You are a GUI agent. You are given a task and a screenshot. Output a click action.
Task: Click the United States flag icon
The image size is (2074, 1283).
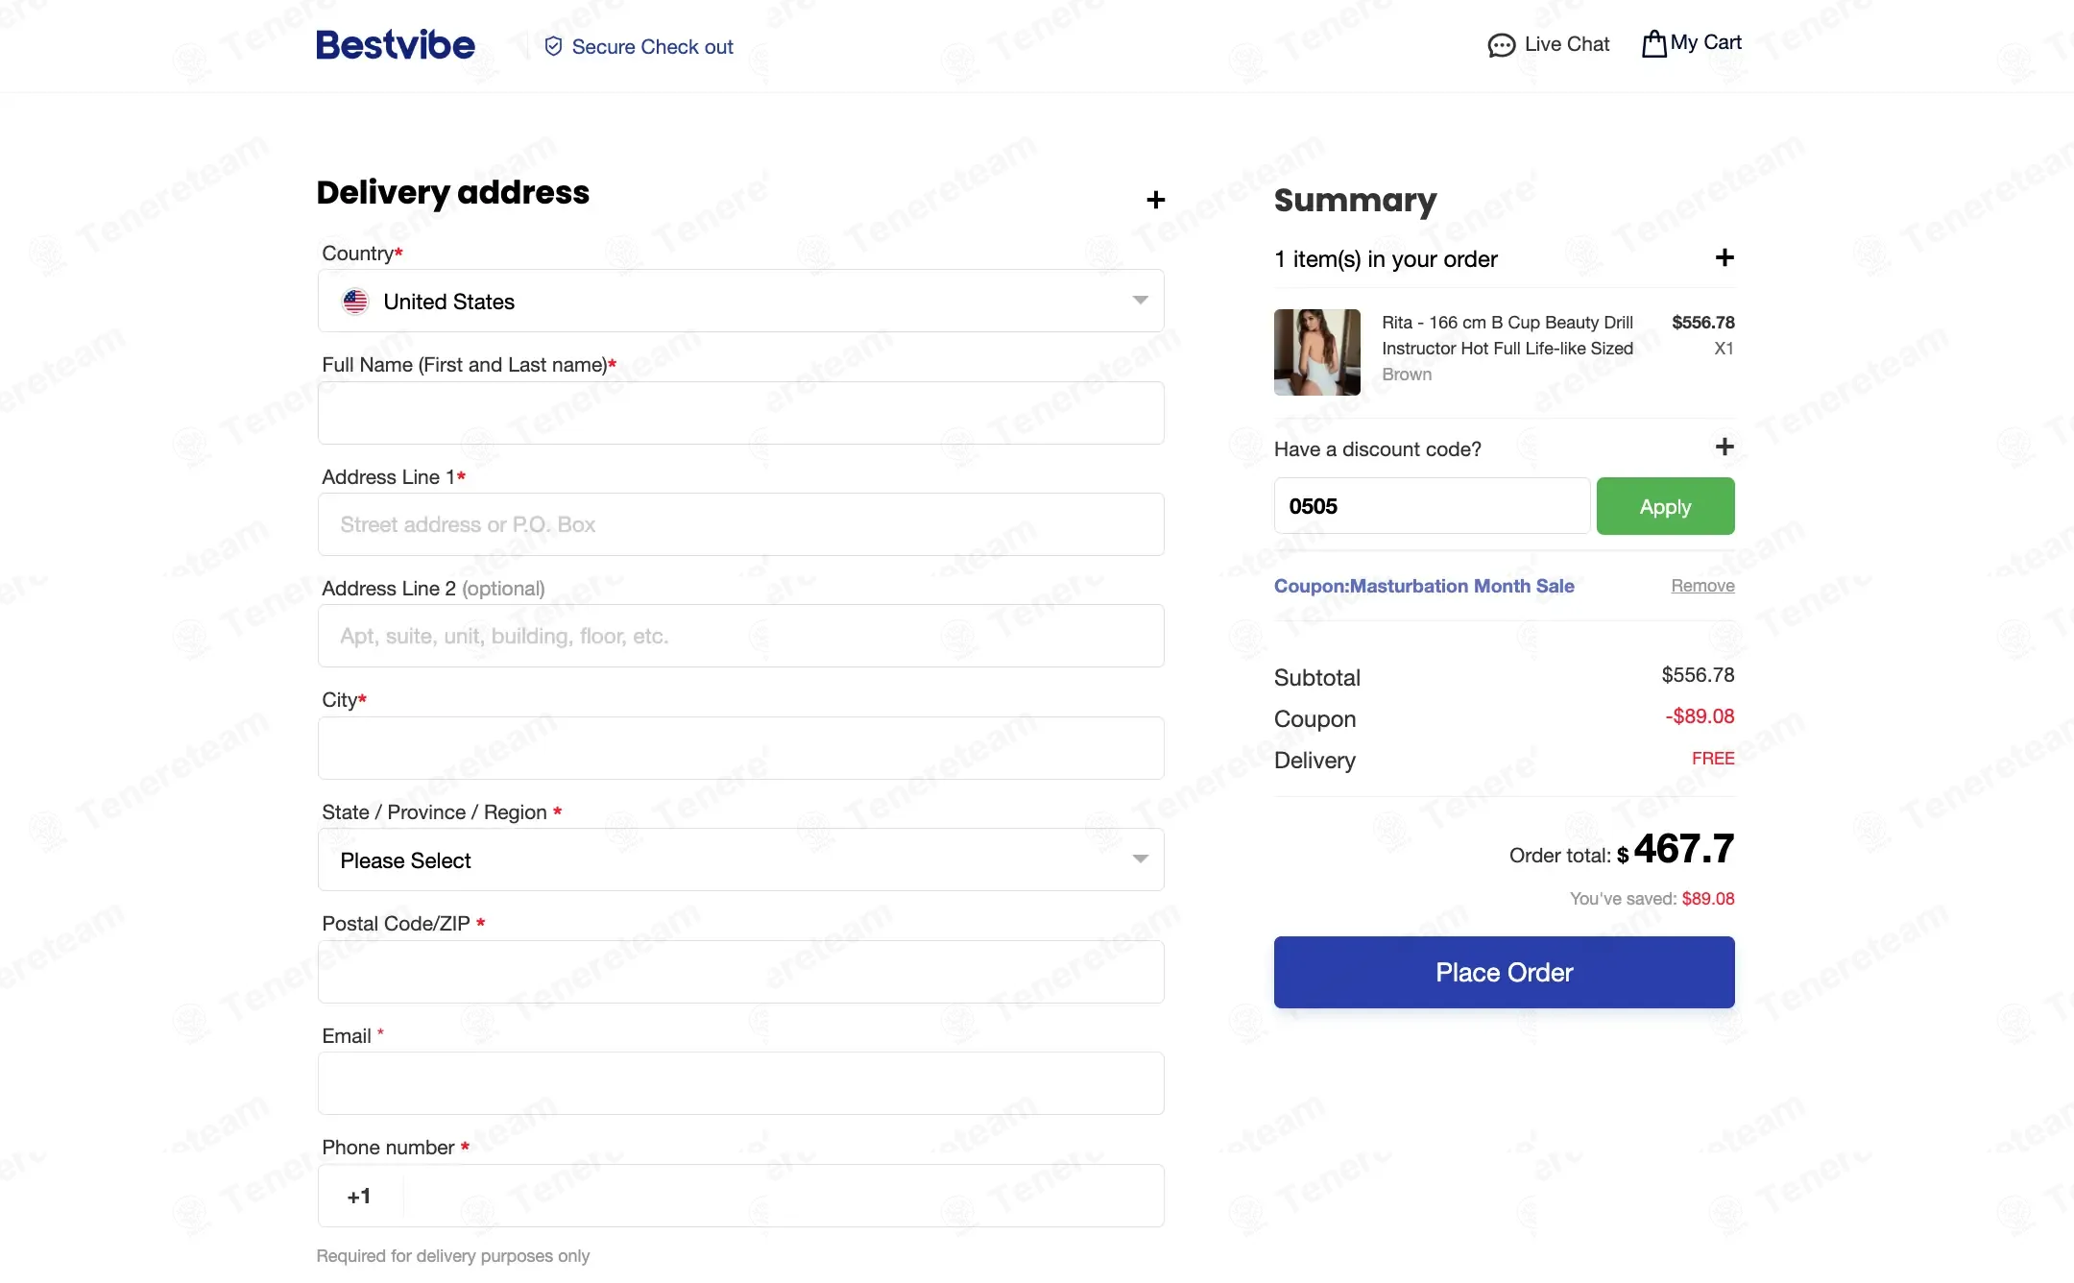(x=355, y=302)
